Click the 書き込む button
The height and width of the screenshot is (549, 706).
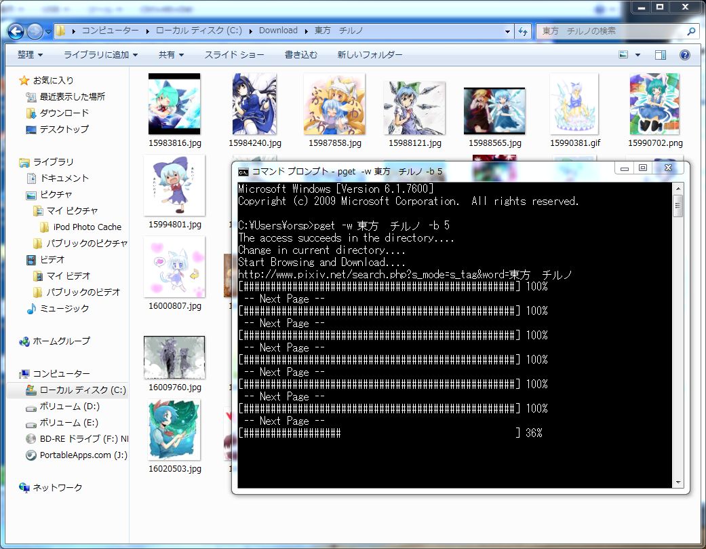[x=300, y=55]
